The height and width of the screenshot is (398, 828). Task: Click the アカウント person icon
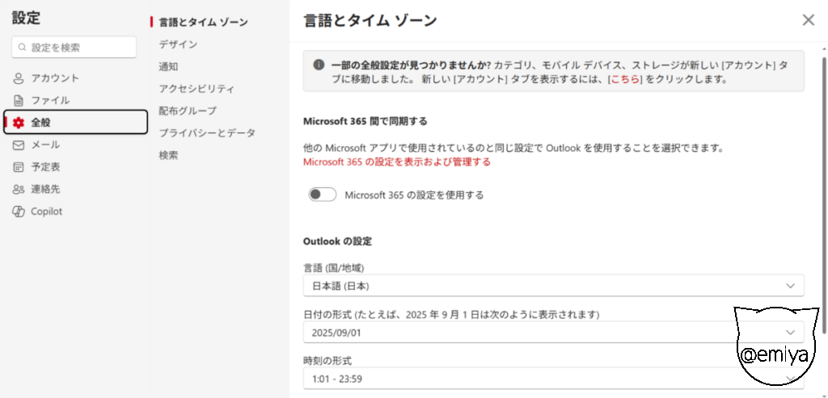pos(19,78)
